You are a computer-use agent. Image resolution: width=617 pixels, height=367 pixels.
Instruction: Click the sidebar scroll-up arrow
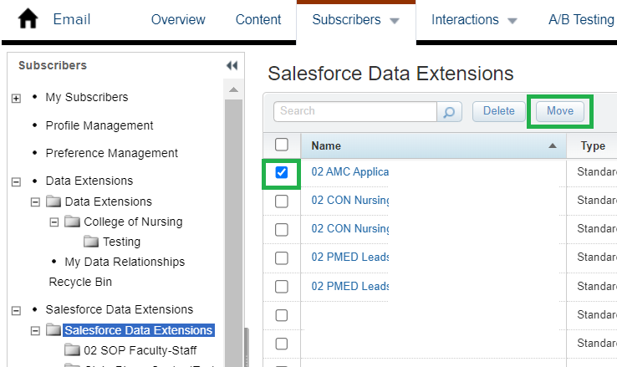coord(233,89)
